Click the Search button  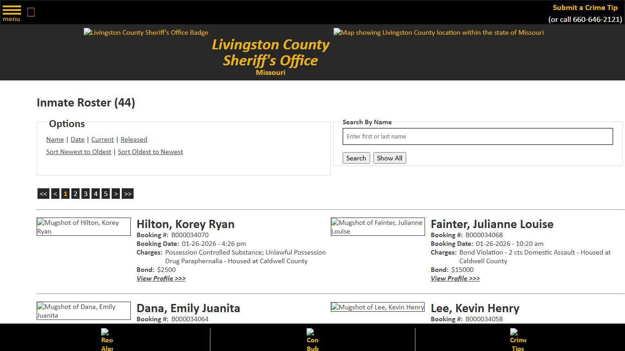(356, 158)
